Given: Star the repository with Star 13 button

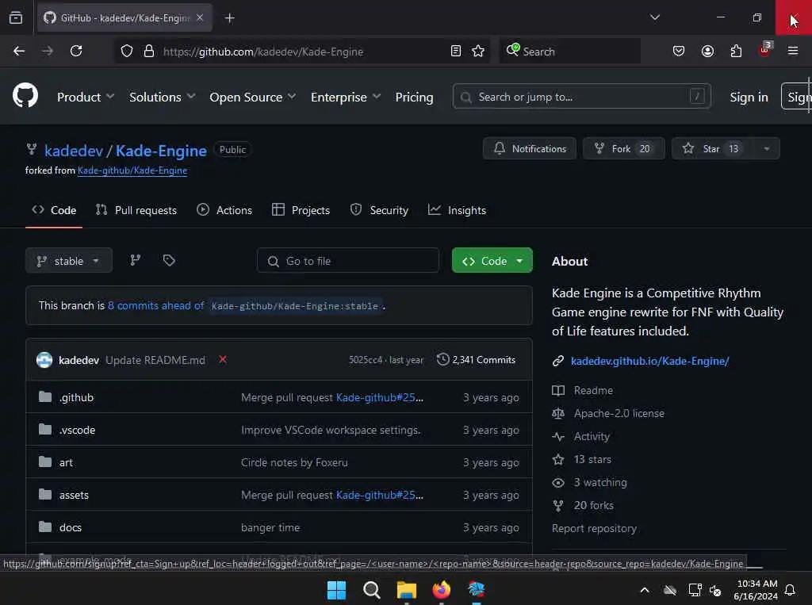Looking at the screenshot, I should [713, 148].
